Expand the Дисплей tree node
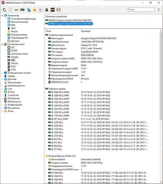The width and height of the screenshot is (163, 184). (2, 79)
